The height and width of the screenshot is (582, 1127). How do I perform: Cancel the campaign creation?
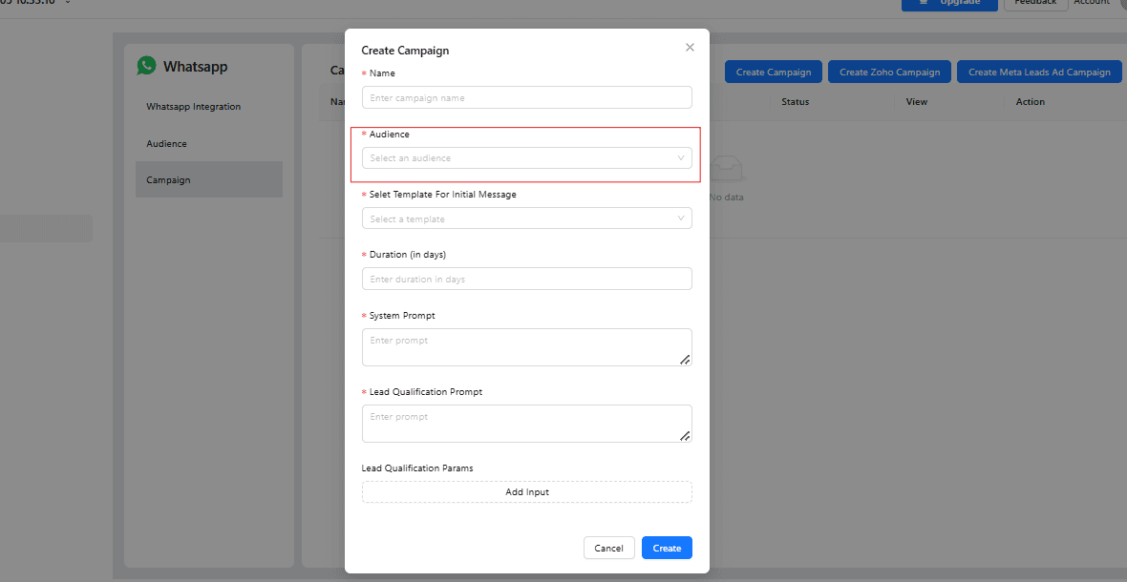608,548
